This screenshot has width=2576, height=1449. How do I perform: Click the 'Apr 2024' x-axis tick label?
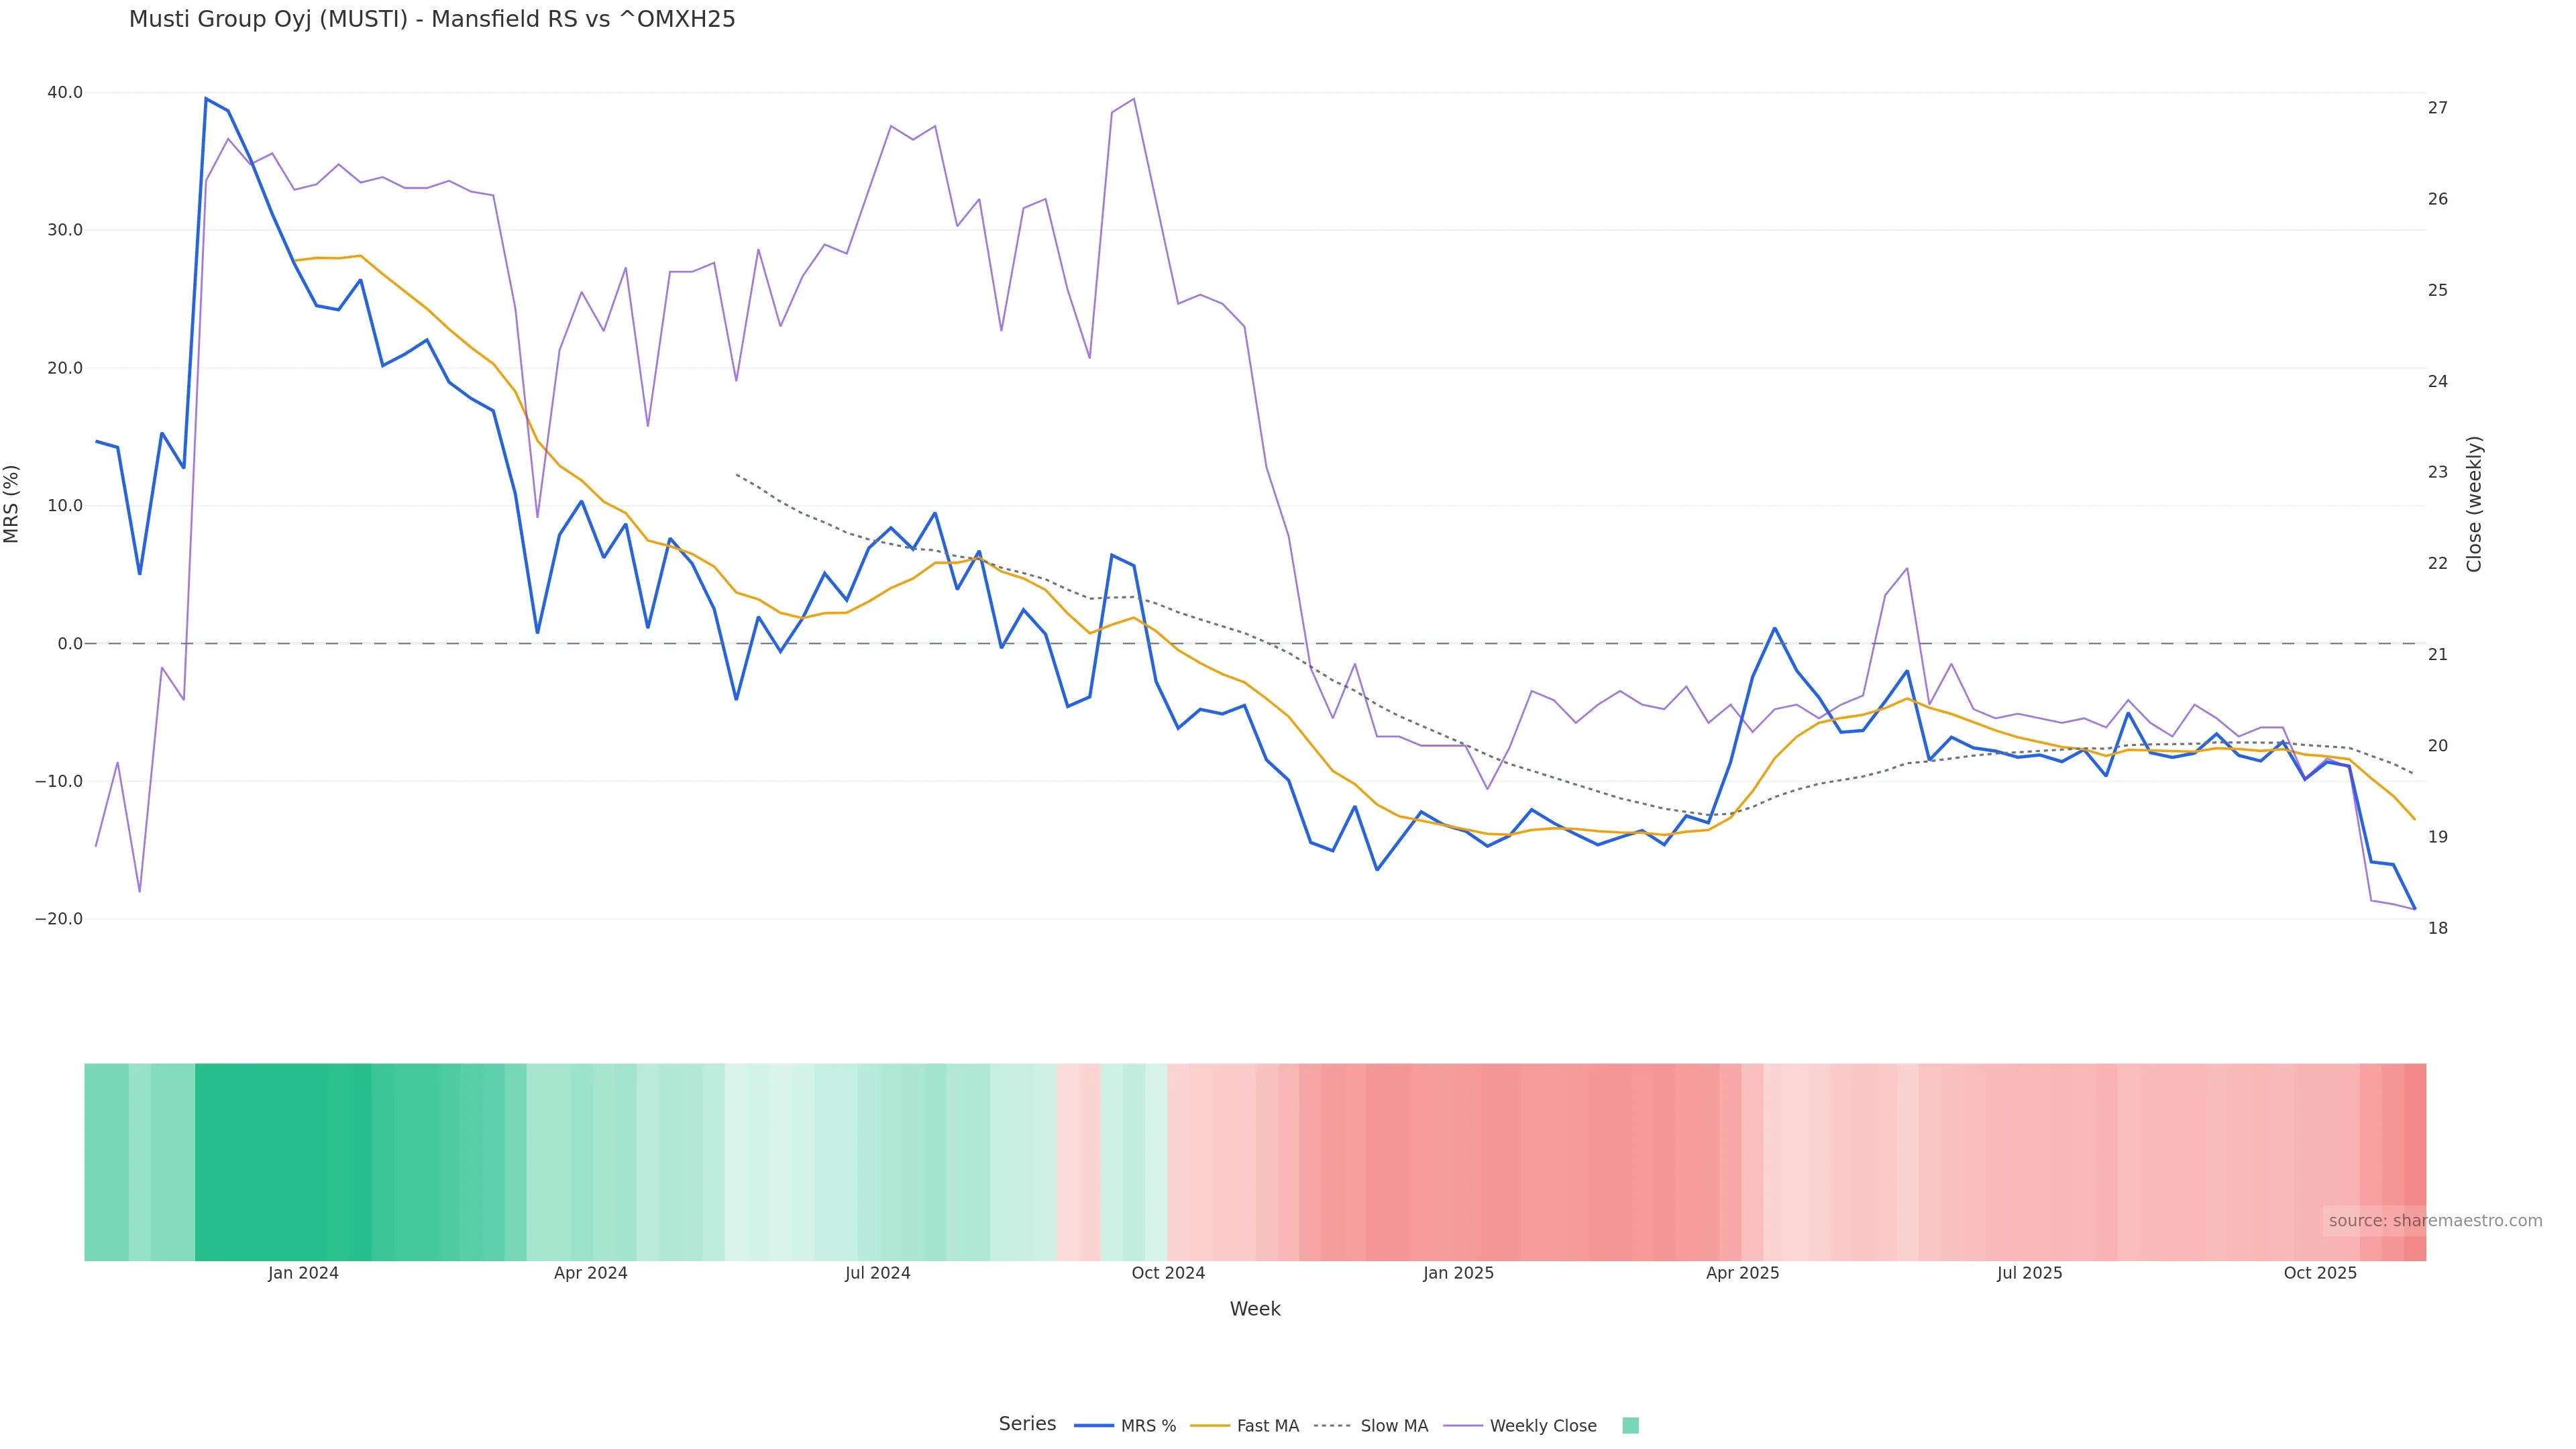(590, 1273)
